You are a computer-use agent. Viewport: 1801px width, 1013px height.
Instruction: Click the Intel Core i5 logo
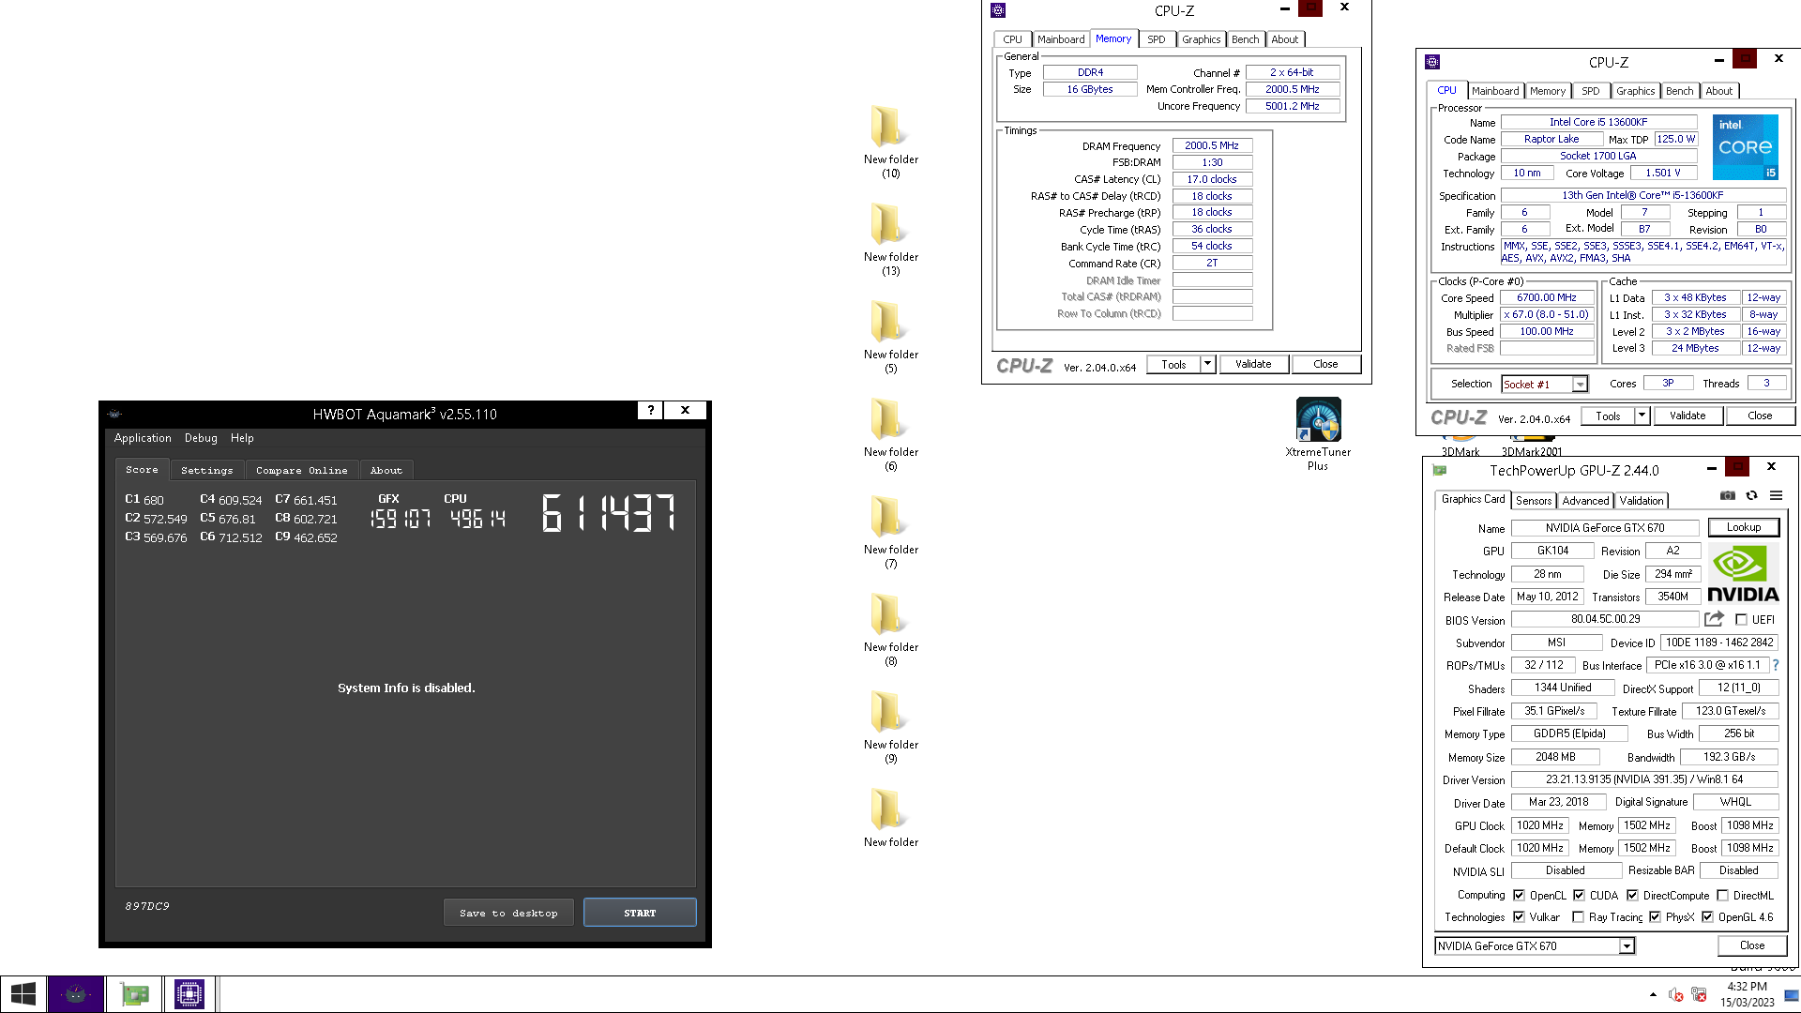[1745, 147]
